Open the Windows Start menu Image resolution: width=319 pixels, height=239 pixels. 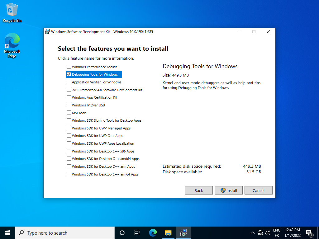coord(7,233)
